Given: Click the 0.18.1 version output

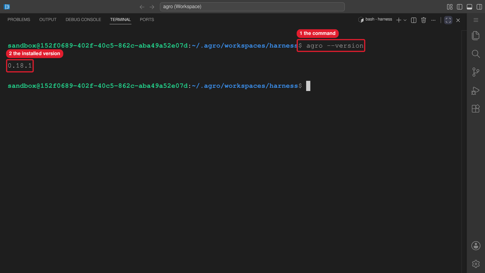Looking at the screenshot, I should [20, 66].
